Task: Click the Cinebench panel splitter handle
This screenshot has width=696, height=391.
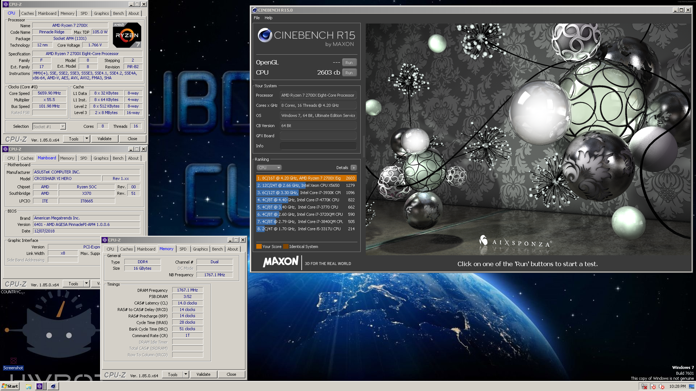Action: pos(363,147)
